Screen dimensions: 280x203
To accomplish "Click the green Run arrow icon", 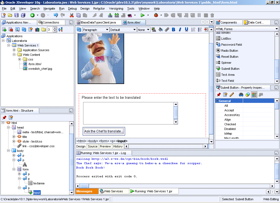I will tap(142, 15).
